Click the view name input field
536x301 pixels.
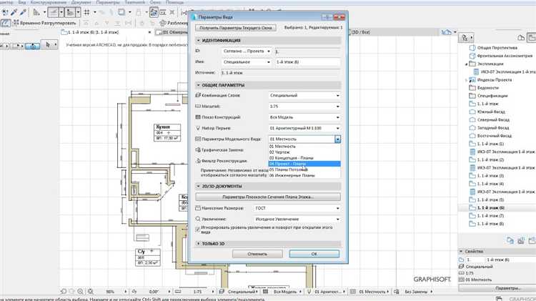[307, 62]
